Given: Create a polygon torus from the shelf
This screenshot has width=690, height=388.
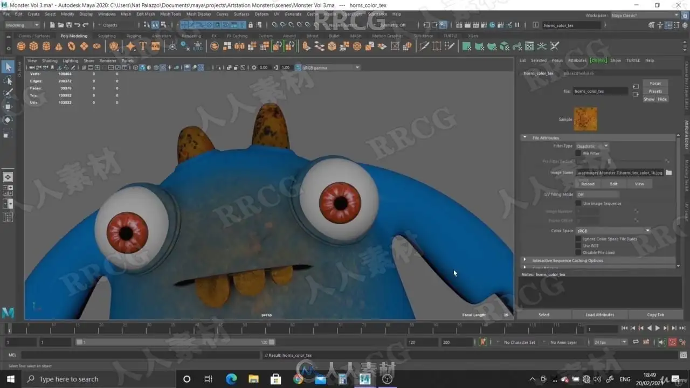Looking at the screenshot, I should [x=72, y=46].
